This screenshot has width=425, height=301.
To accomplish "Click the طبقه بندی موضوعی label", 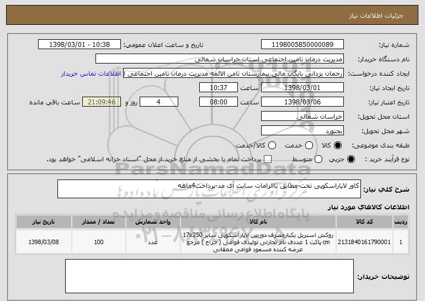I will pos(380,146).
